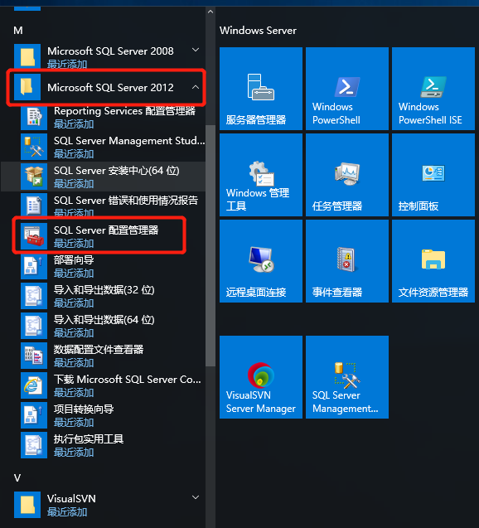
Task: Click the 执行包实用工具 text label
Action: click(x=89, y=438)
